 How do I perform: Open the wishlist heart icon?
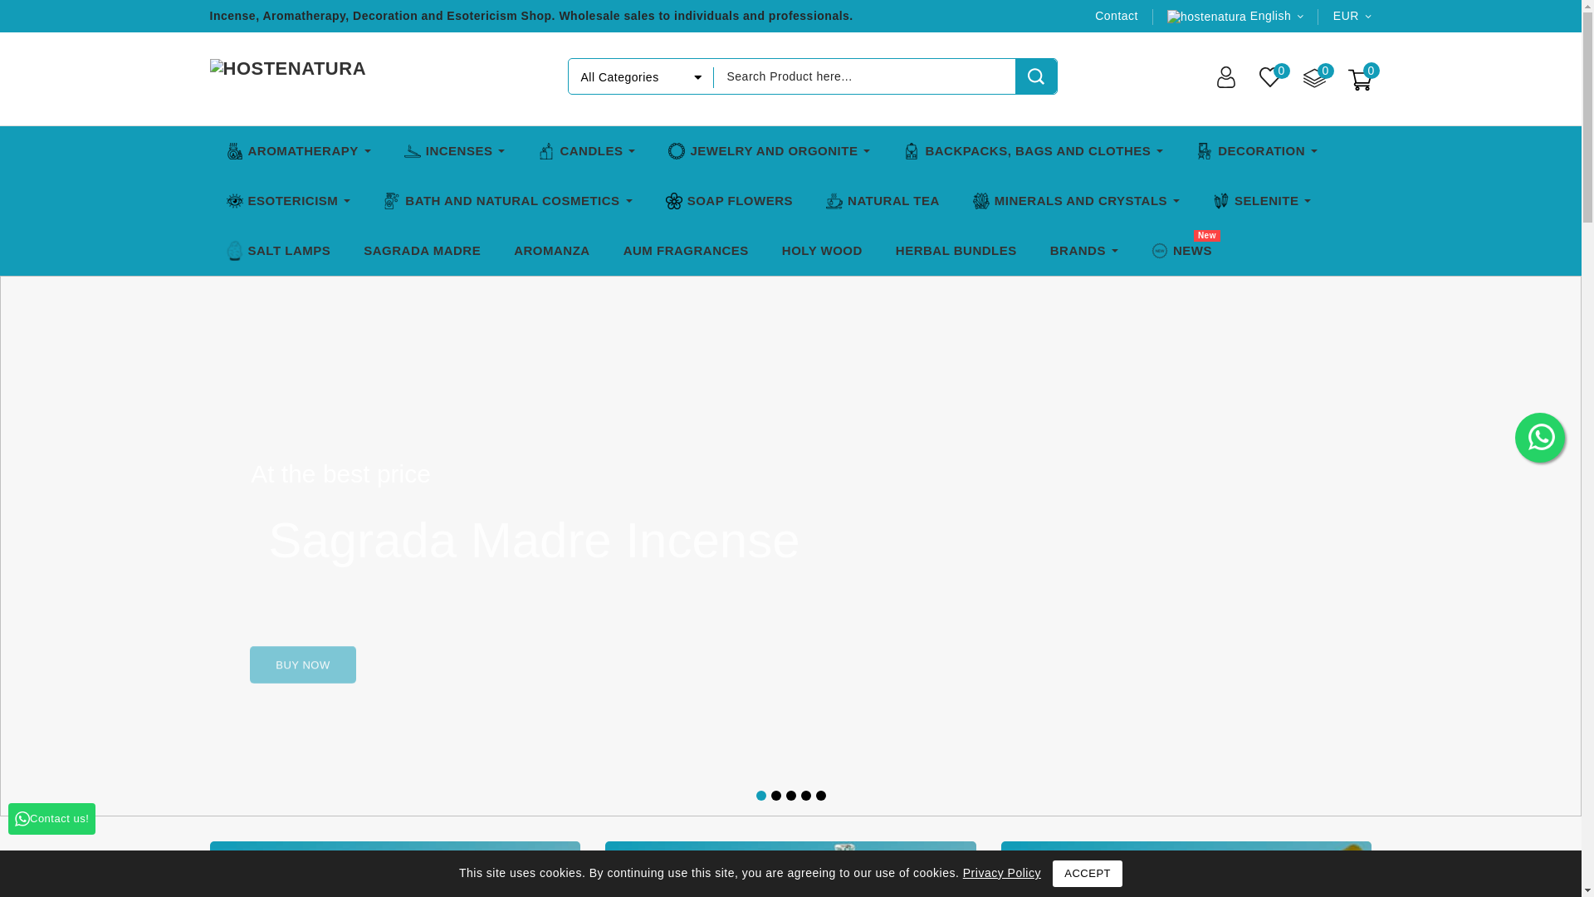pos(1269,77)
